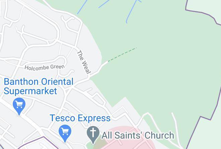Select the All Saints' Church label
Screen dimensions: 221x149
click(138, 135)
